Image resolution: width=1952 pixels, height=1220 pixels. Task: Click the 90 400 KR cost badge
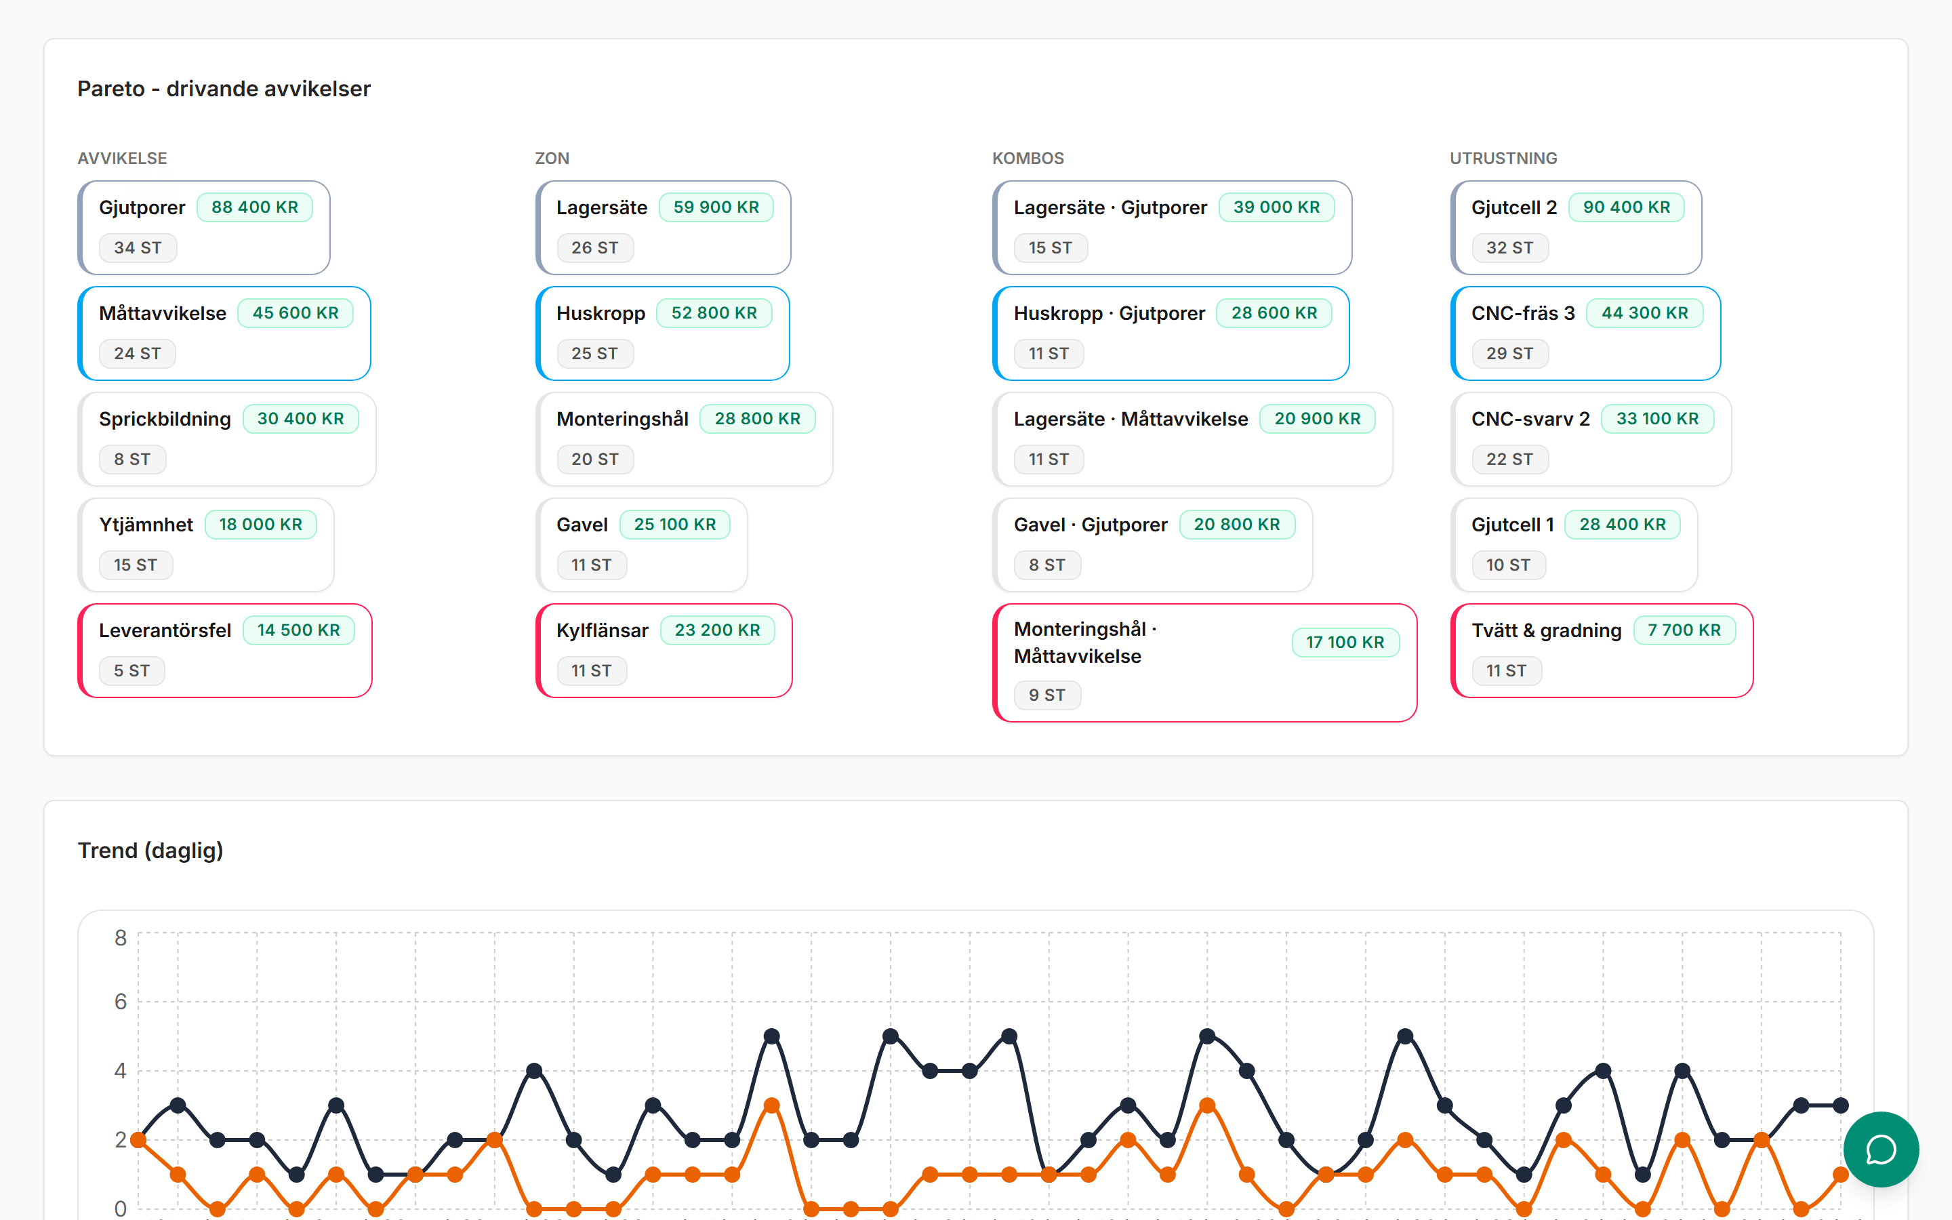tap(1626, 207)
